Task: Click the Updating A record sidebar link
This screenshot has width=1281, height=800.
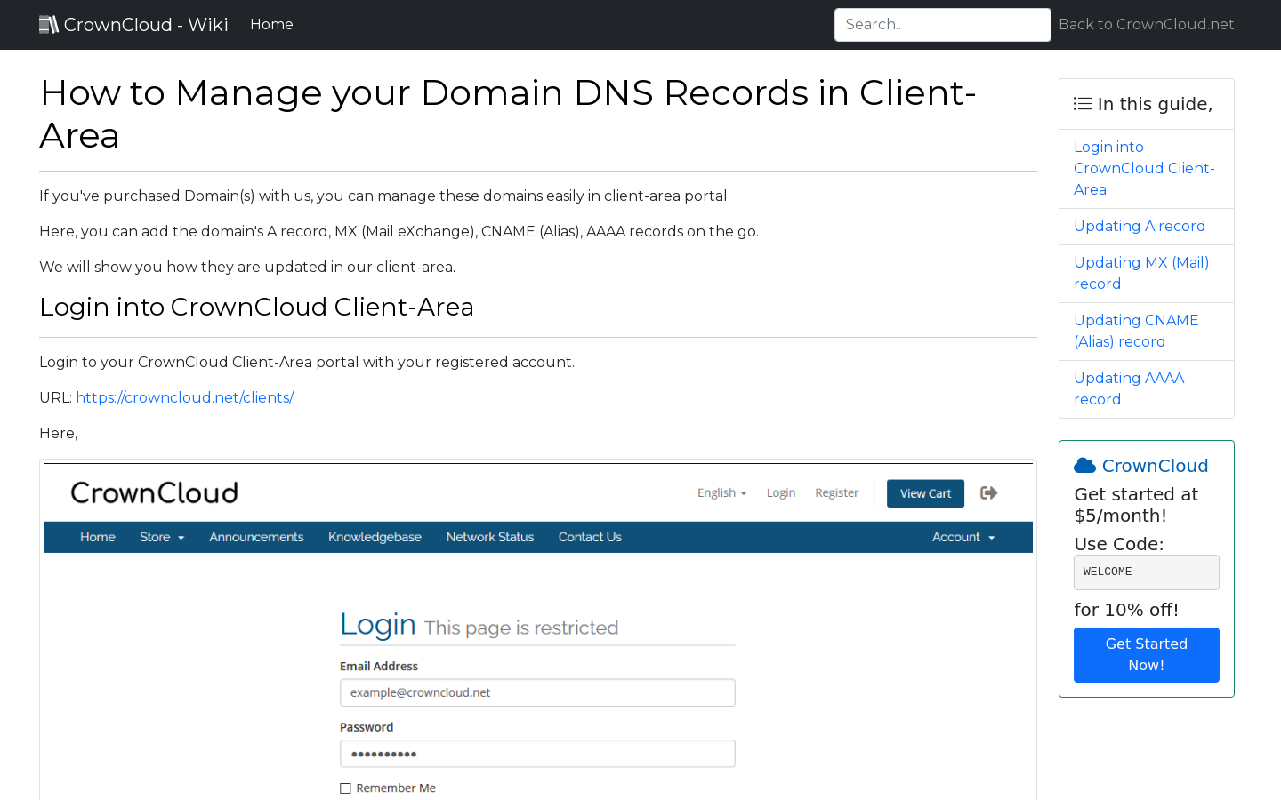Action: pos(1140,226)
